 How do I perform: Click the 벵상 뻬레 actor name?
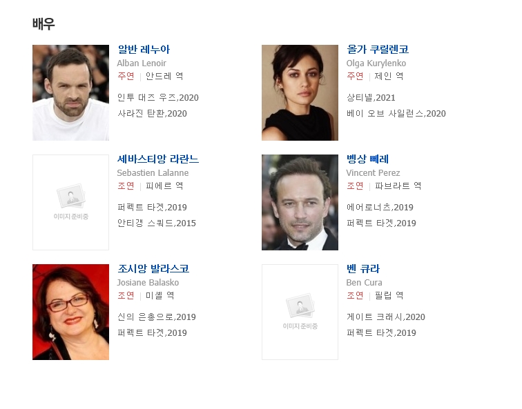pyautogui.click(x=367, y=159)
